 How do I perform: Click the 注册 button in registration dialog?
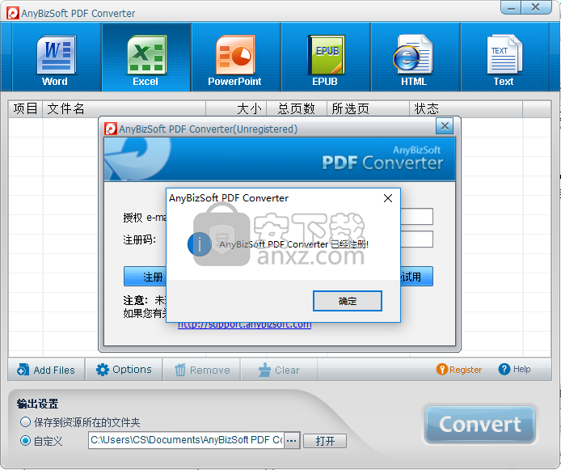pyautogui.click(x=145, y=277)
